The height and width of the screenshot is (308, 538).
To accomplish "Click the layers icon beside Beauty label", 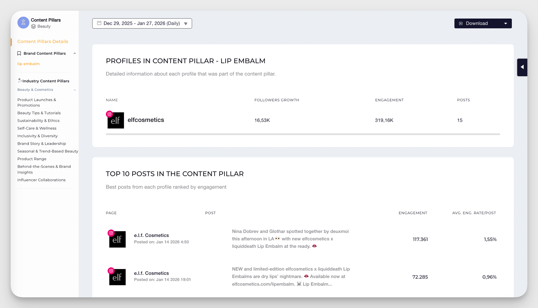I will coord(33,27).
